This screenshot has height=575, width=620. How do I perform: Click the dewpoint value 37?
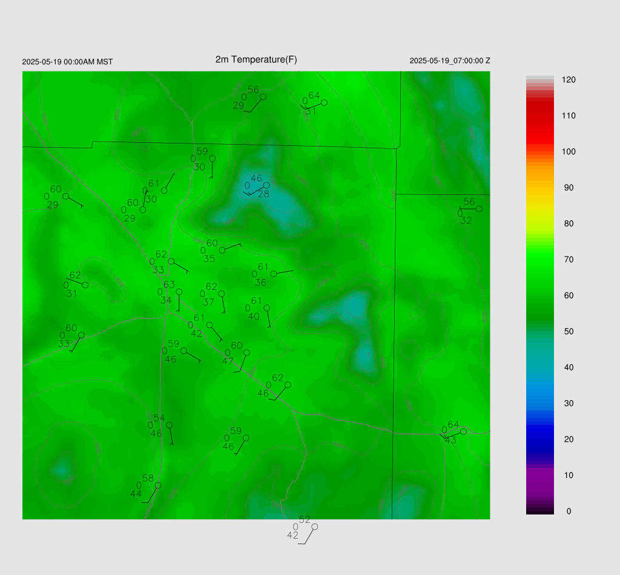208,302
